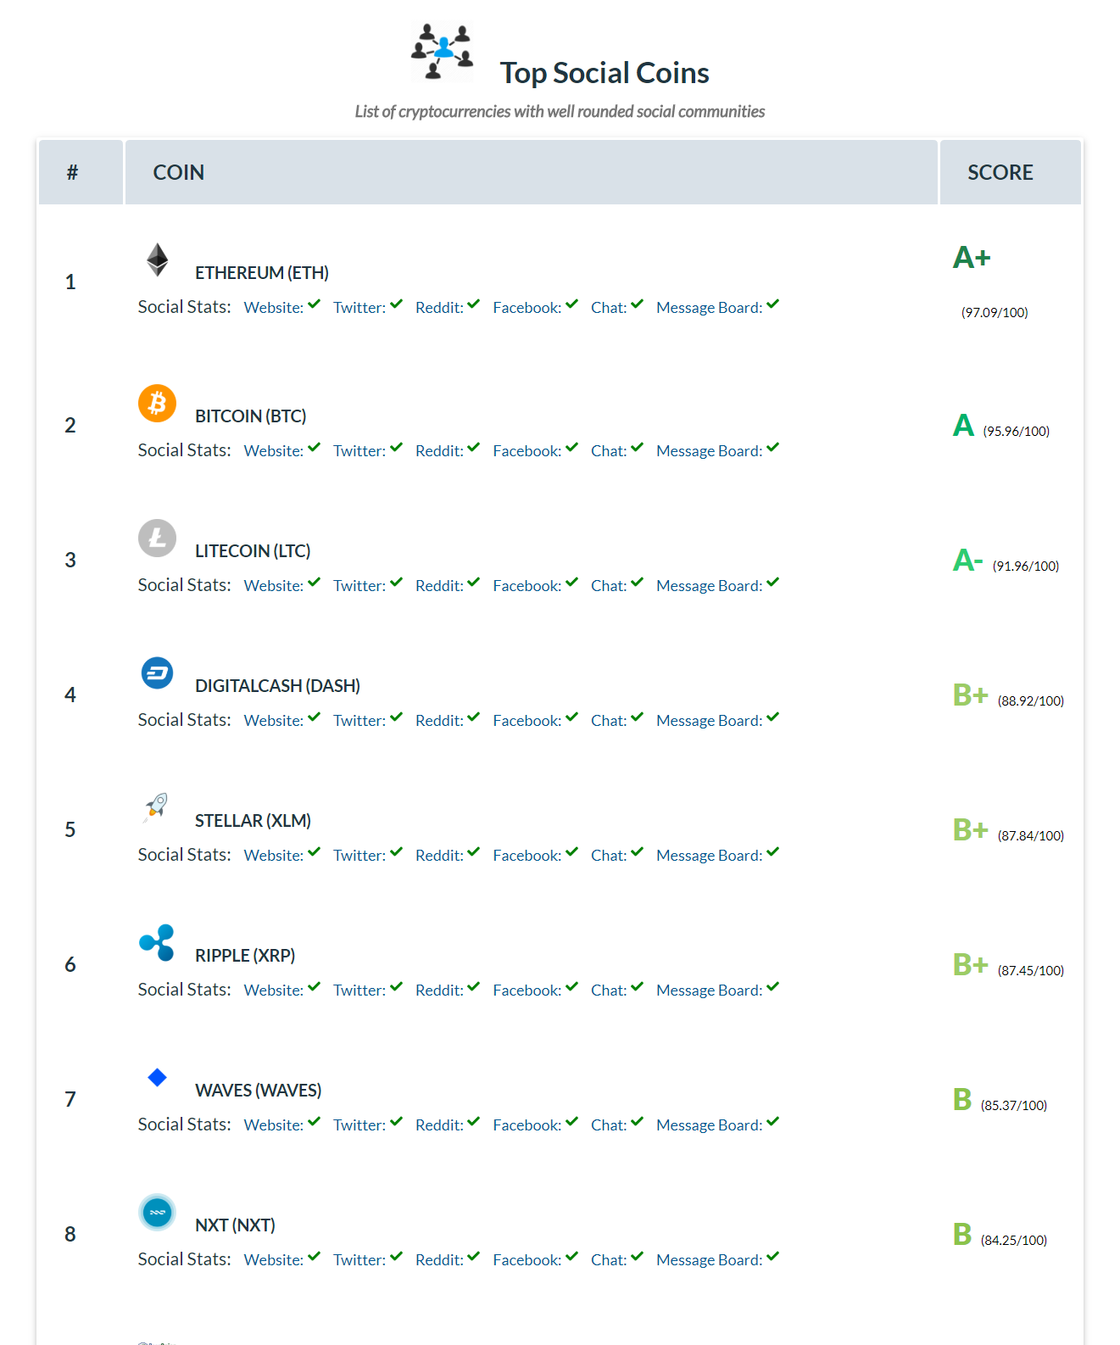Open Dash's Twitter link
The height and width of the screenshot is (1345, 1120).
click(359, 721)
